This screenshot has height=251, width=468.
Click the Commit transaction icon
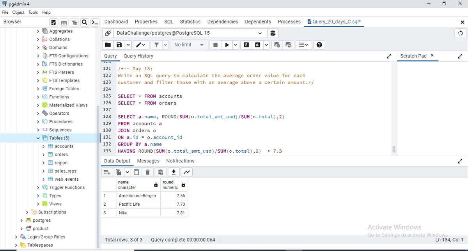(x=277, y=45)
